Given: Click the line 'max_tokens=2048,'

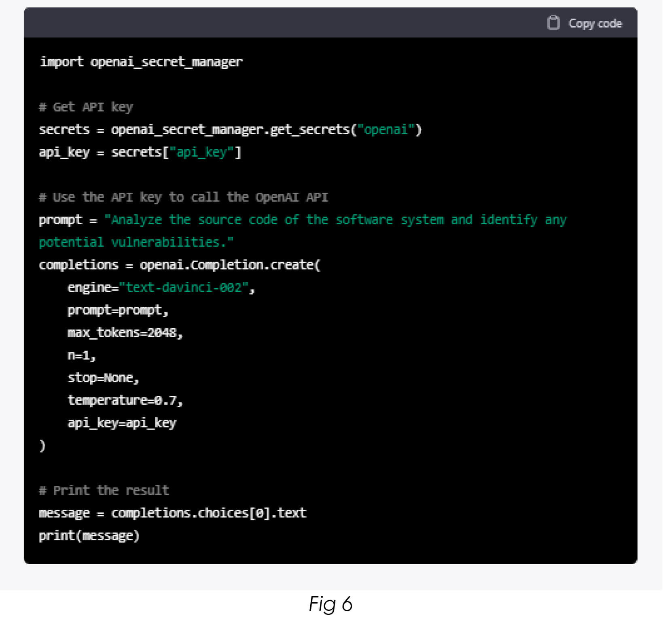Looking at the screenshot, I should coord(125,333).
